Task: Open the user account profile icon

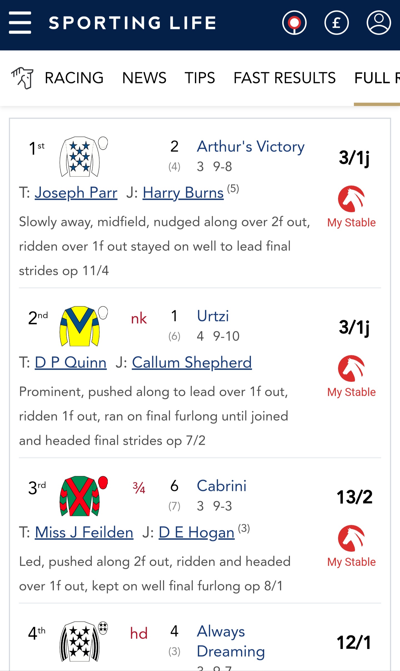Action: pyautogui.click(x=379, y=23)
